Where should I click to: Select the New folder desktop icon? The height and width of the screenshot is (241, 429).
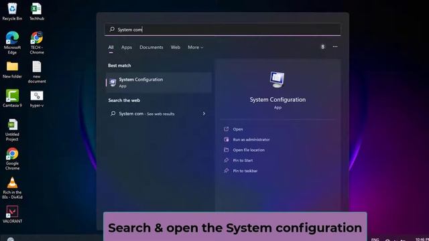pyautogui.click(x=12, y=70)
